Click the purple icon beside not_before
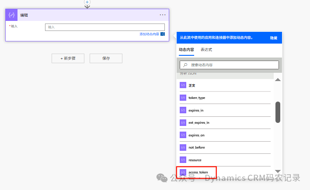This screenshot has width=310, height=190. 183,147
